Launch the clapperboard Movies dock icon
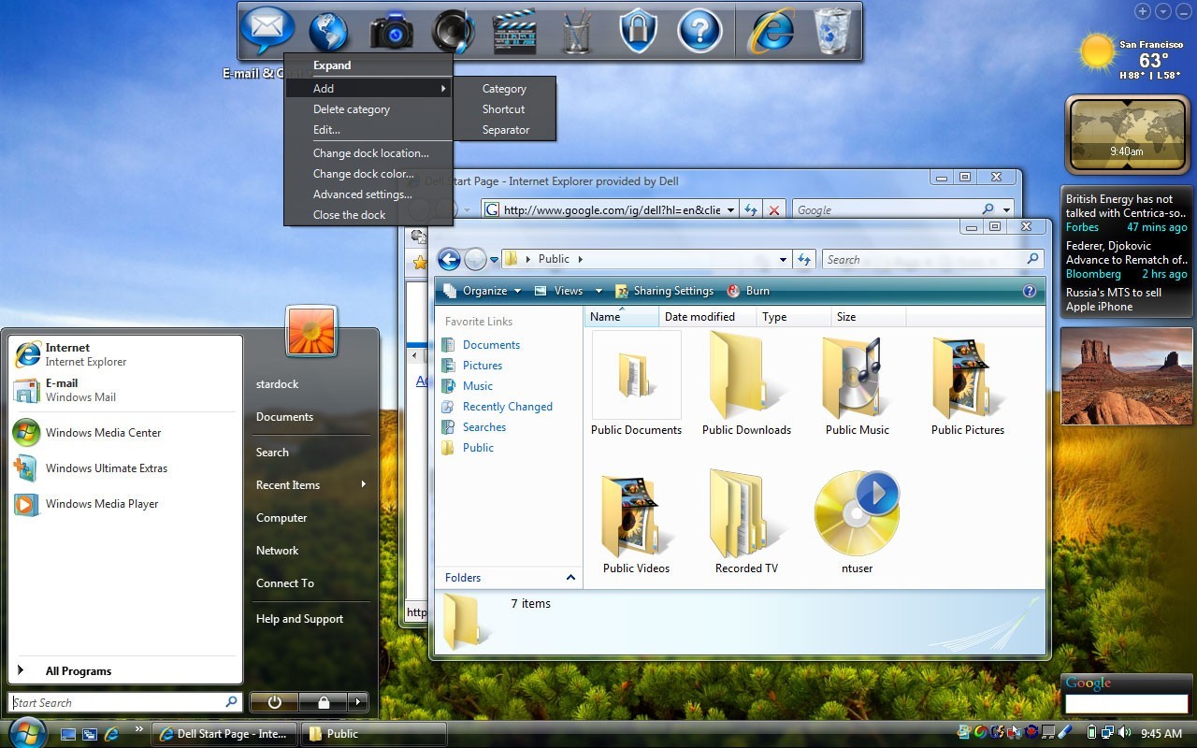The width and height of the screenshot is (1197, 748). point(514,30)
